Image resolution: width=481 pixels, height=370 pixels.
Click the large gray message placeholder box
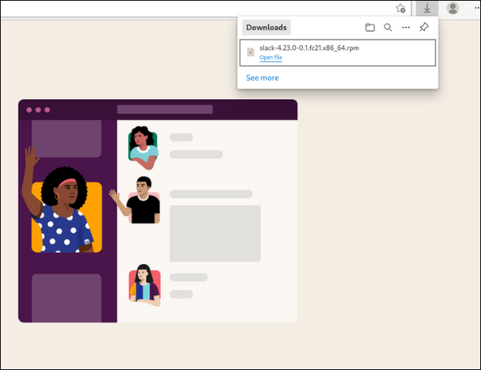[x=215, y=233]
